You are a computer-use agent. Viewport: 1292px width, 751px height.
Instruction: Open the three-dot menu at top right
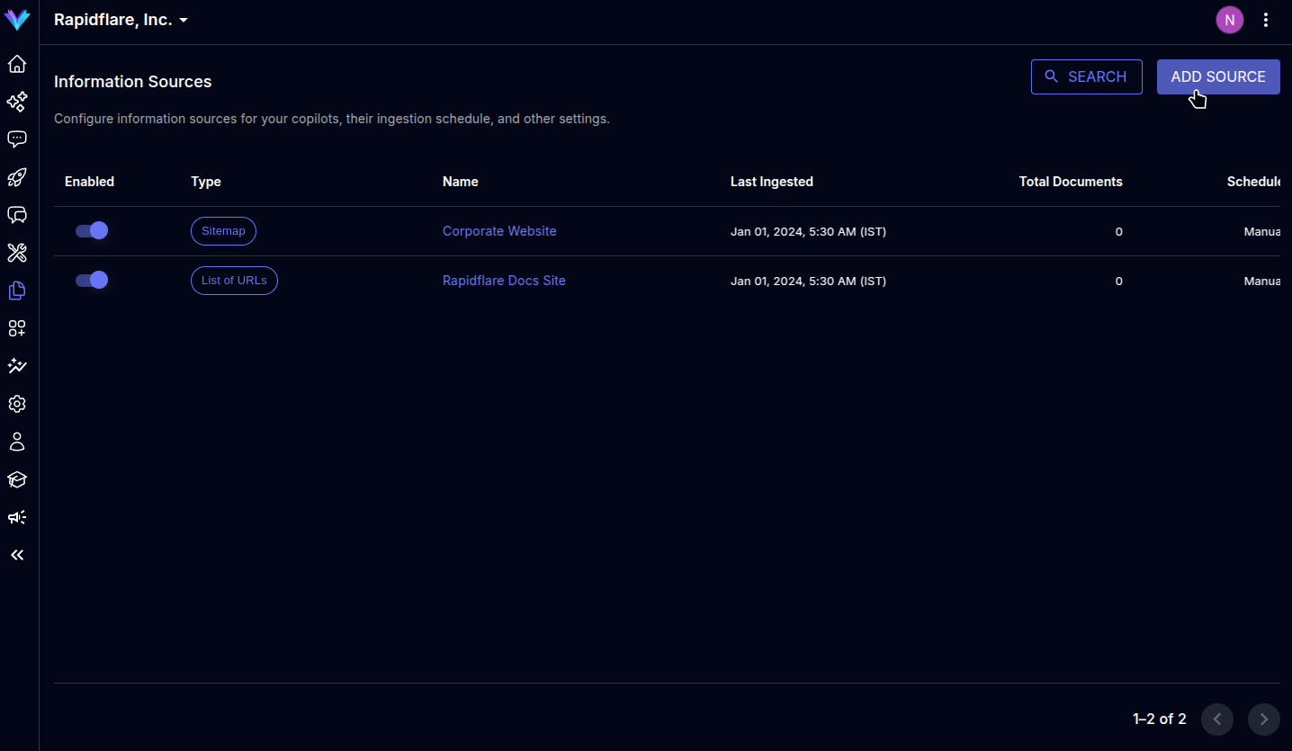click(x=1266, y=20)
